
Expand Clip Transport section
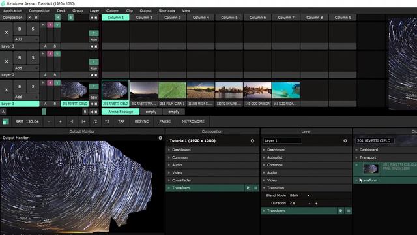[385, 158]
